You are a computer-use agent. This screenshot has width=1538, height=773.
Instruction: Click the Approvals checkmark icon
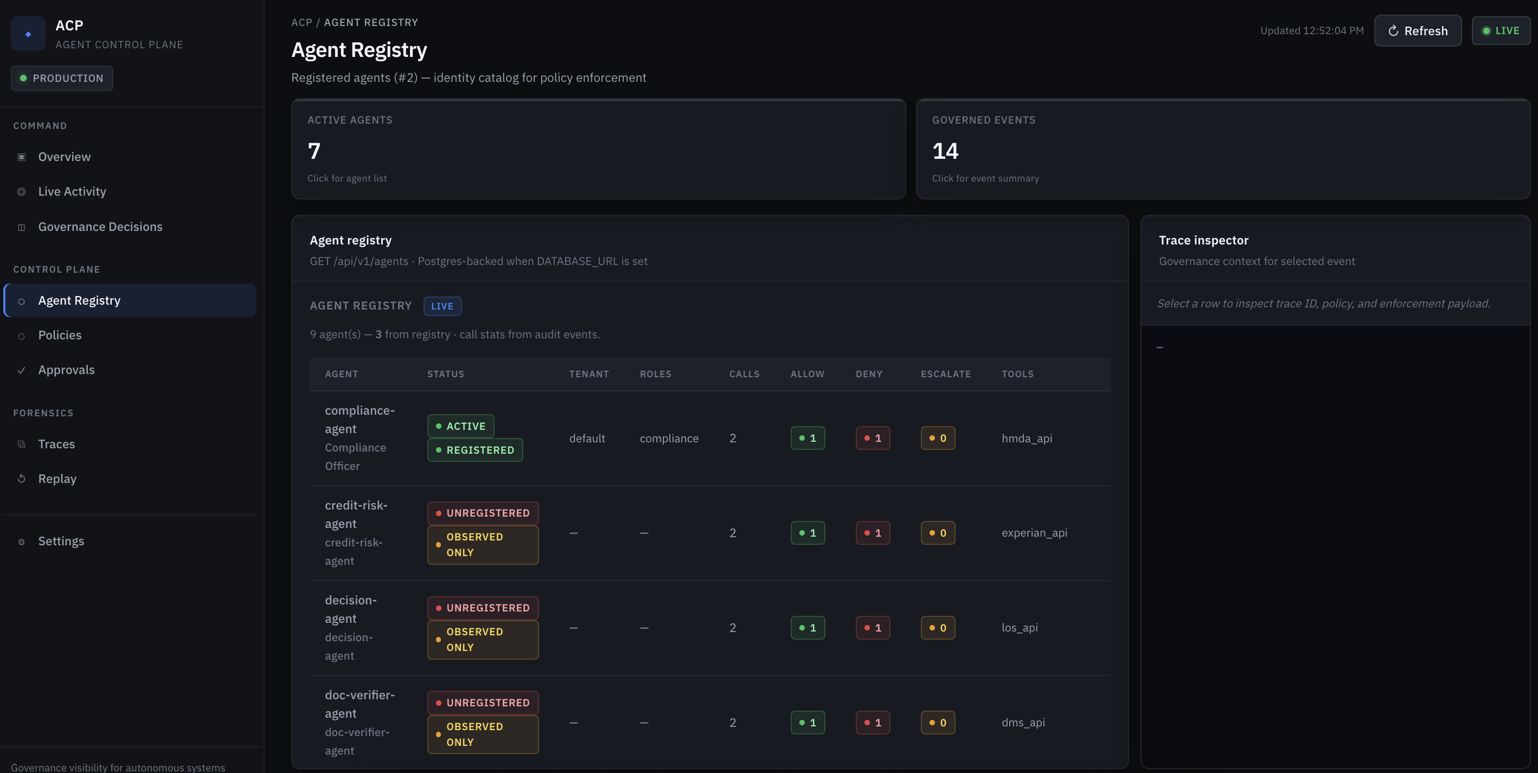[x=22, y=371]
